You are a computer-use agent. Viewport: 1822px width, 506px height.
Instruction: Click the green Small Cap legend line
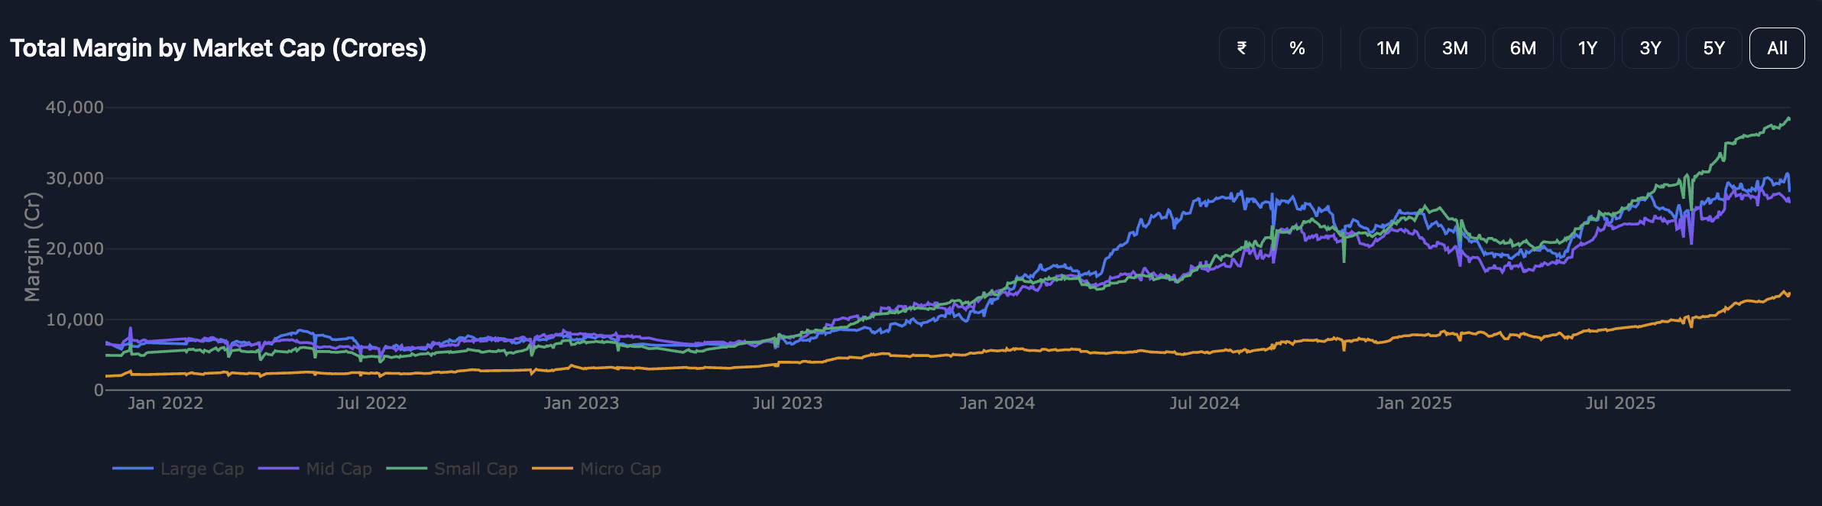coord(407,469)
